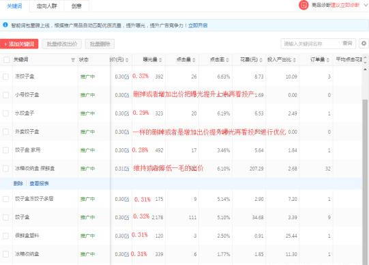Sort by 点击率 column arrows
This screenshot has width=369, height=265.
click(227, 60)
